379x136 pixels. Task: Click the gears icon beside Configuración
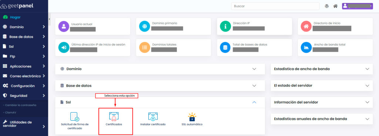point(5,86)
